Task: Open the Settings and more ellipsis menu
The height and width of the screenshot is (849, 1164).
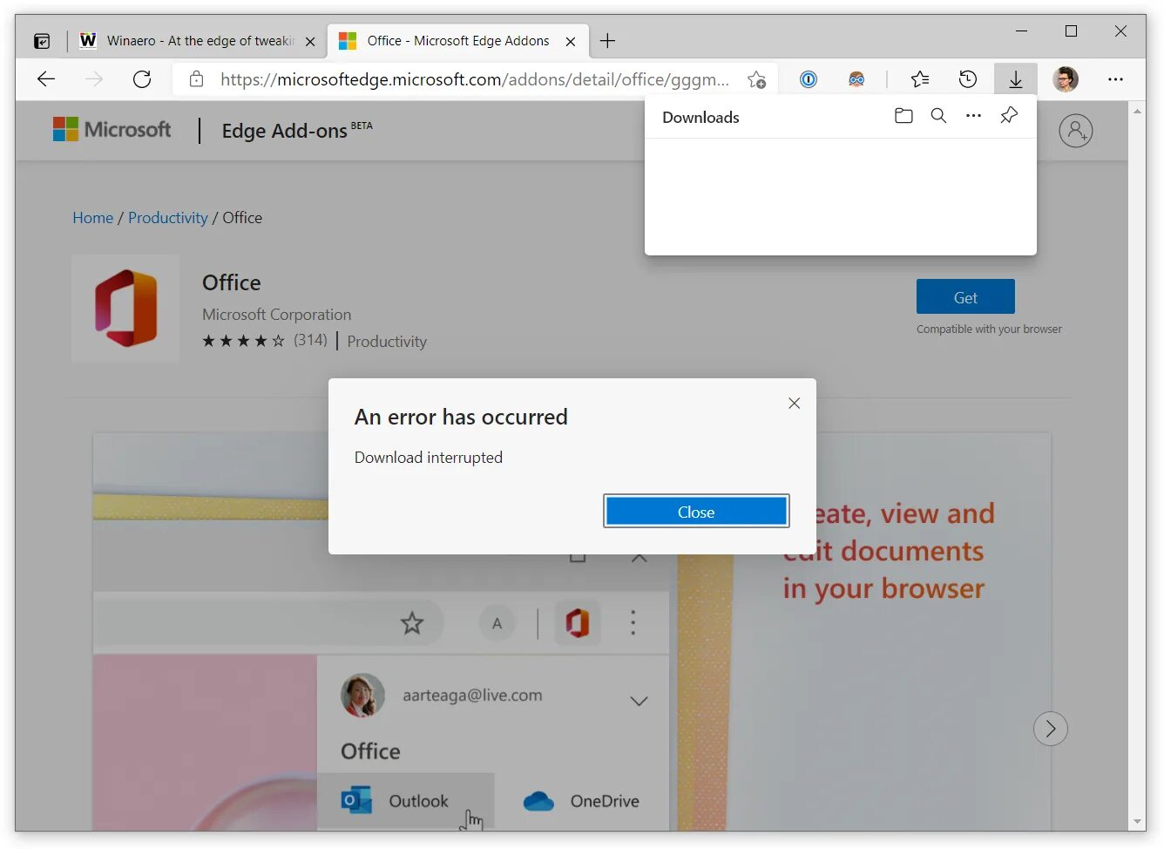Action: pos(1116,79)
